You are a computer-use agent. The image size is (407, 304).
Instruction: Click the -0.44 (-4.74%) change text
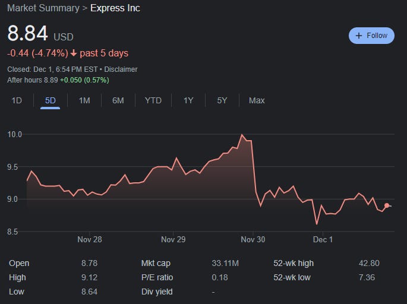pyautogui.click(x=37, y=53)
